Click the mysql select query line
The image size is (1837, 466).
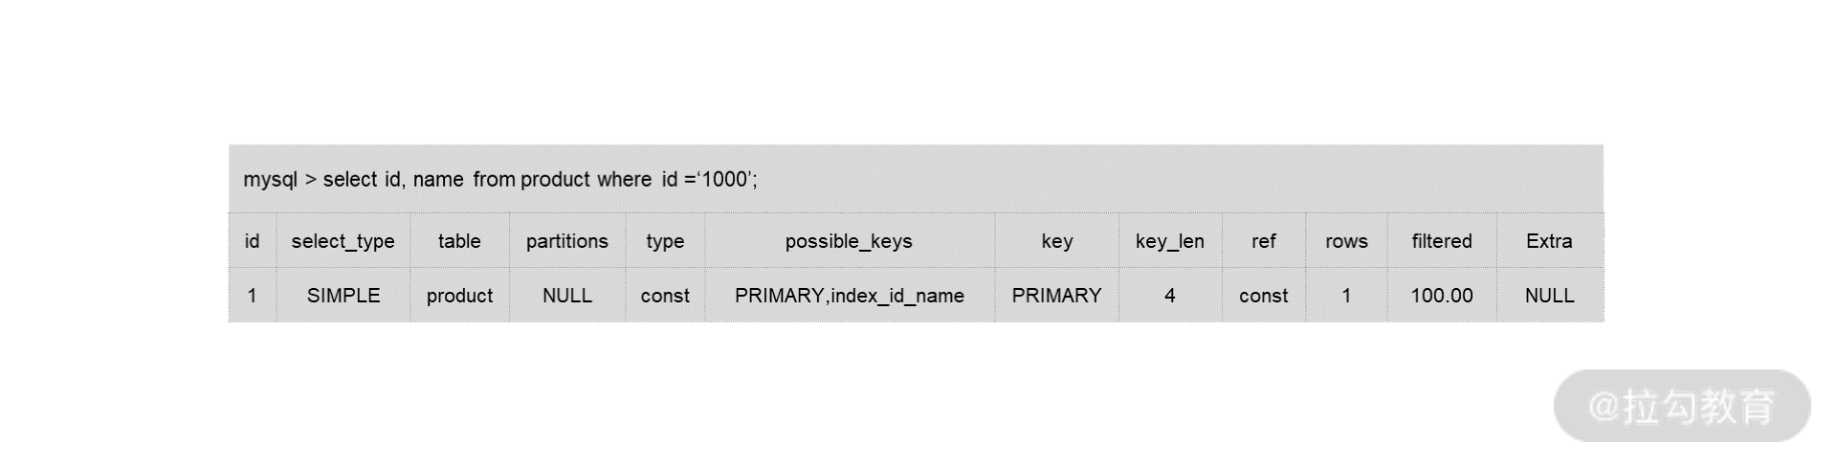[x=500, y=179]
